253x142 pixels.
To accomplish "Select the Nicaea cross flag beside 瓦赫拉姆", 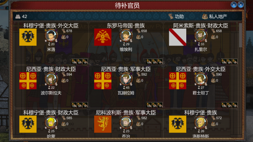I will click(x=103, y=81).
